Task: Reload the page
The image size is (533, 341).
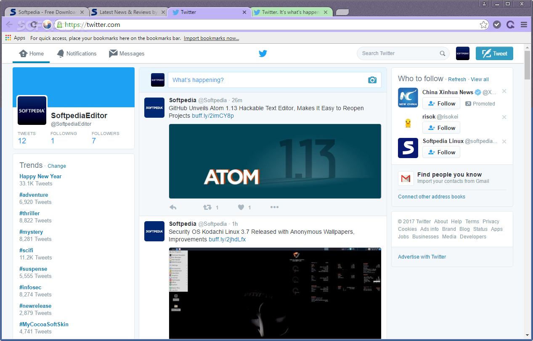Action: [x=34, y=24]
